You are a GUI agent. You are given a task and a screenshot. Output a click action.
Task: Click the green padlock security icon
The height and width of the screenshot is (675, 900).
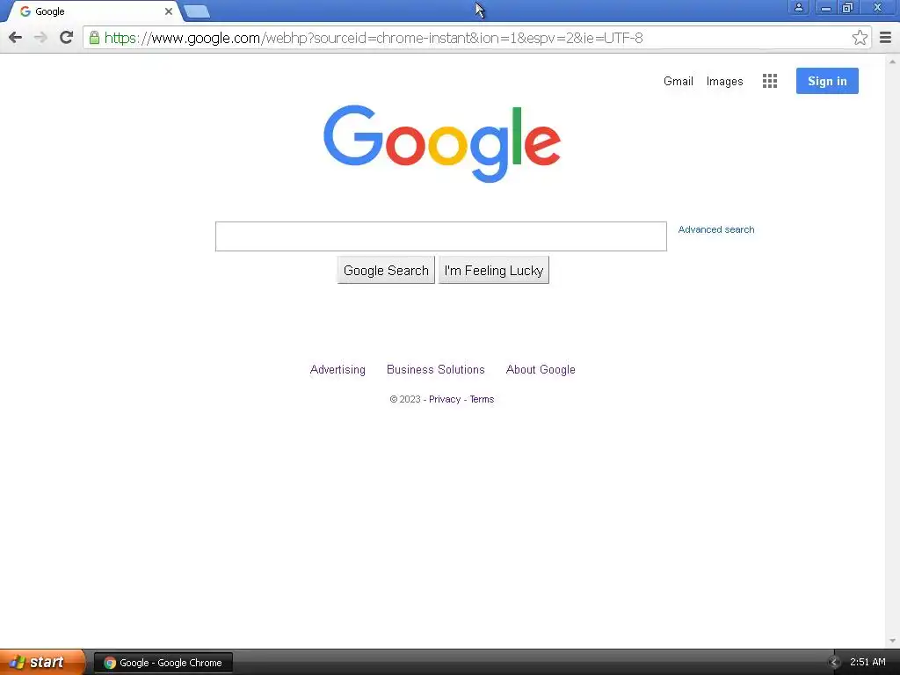(94, 38)
